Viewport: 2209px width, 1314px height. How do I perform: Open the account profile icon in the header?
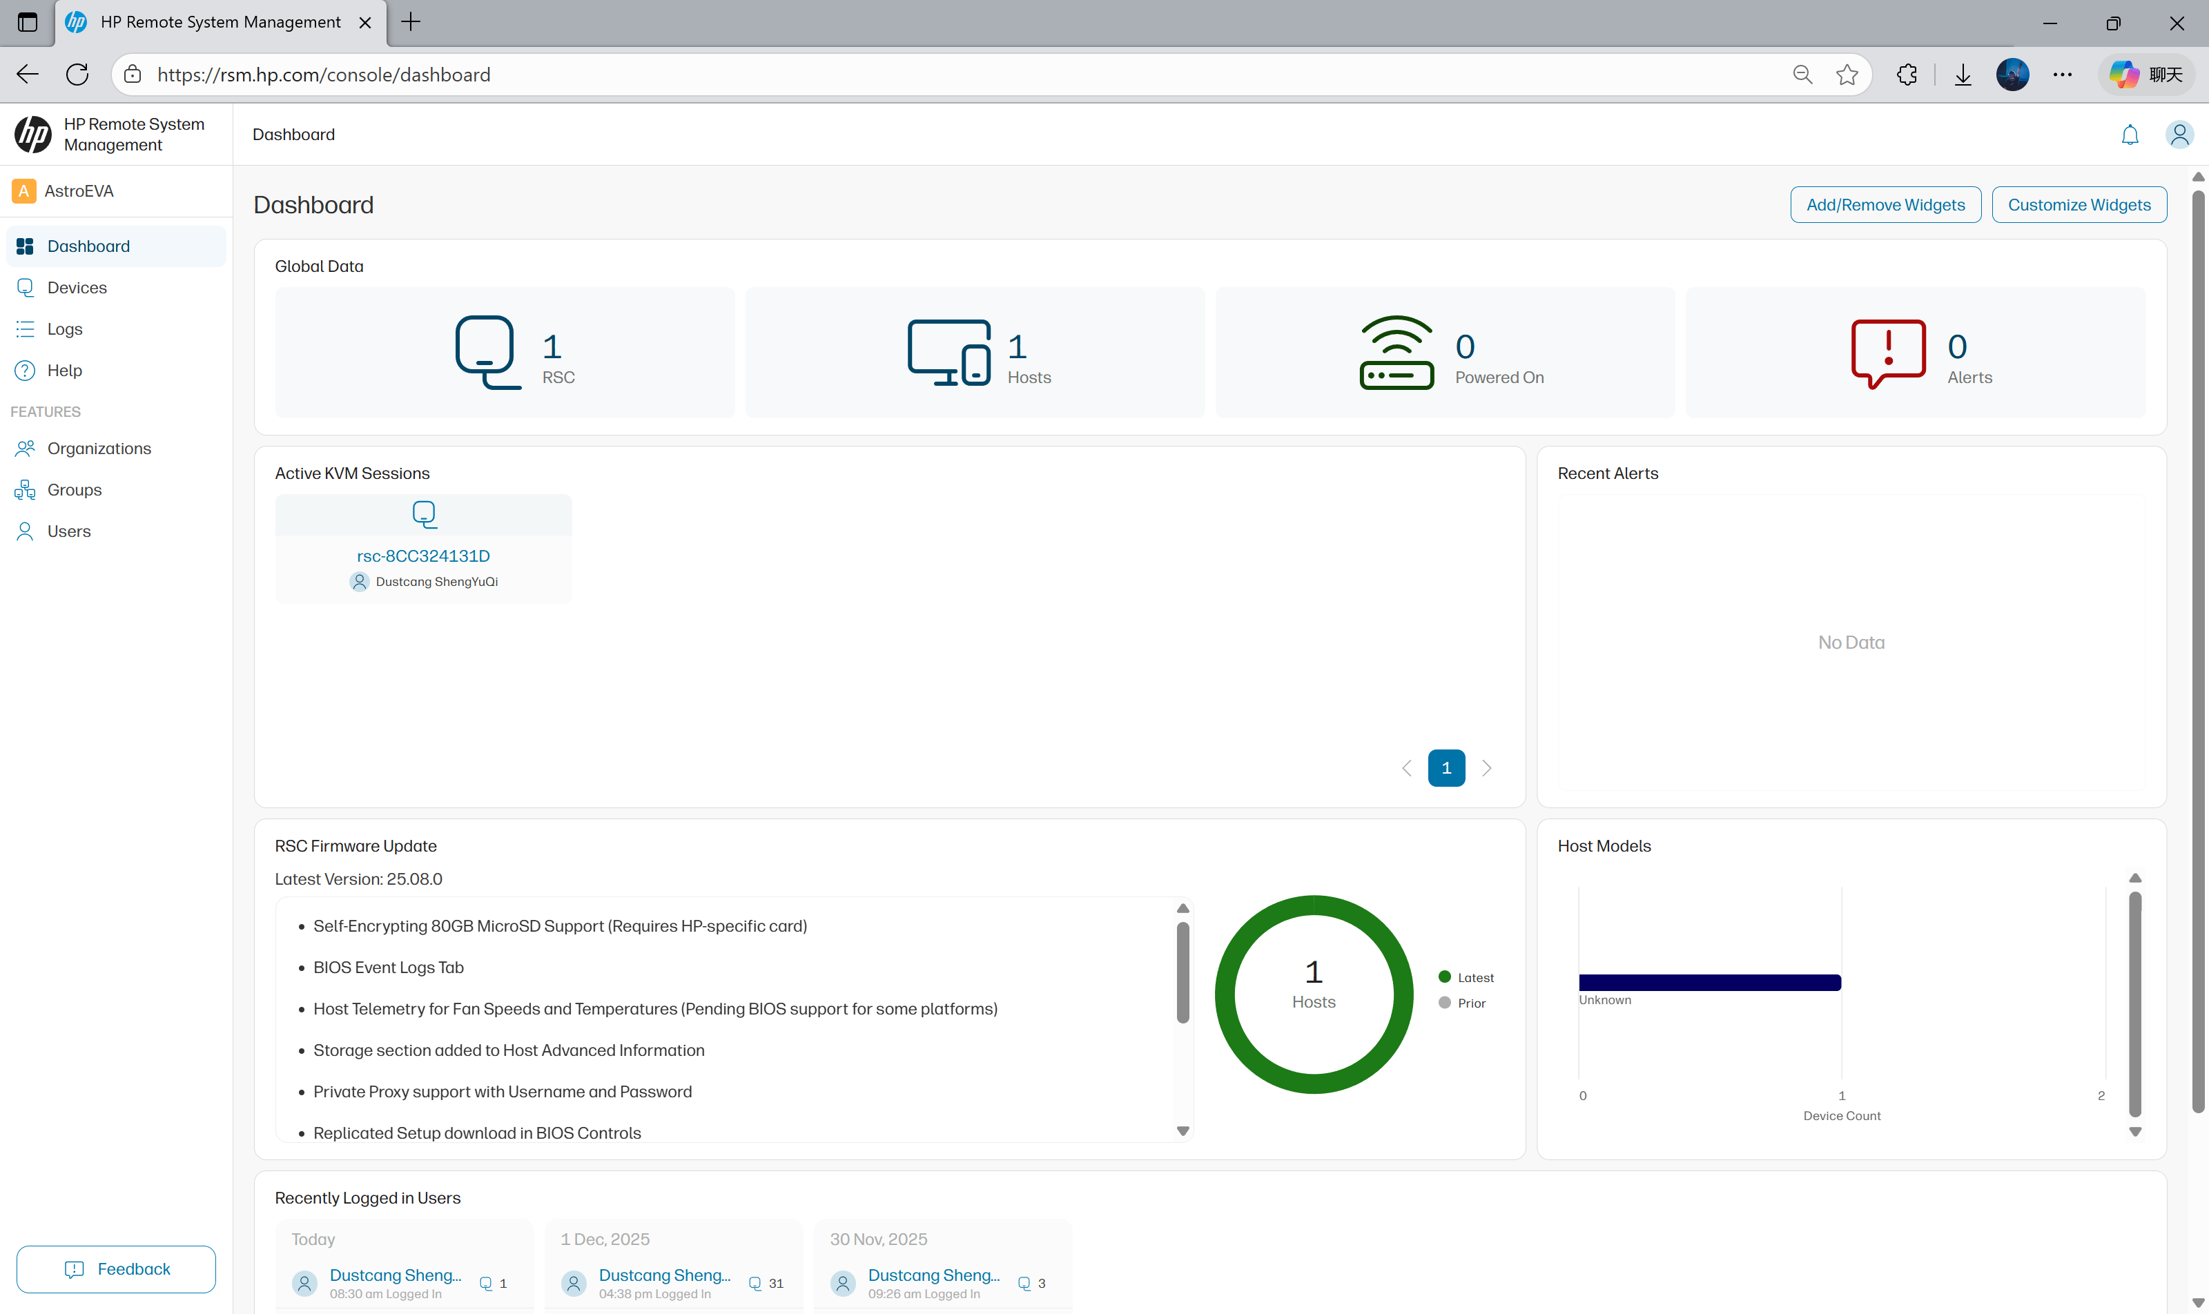(x=2180, y=135)
